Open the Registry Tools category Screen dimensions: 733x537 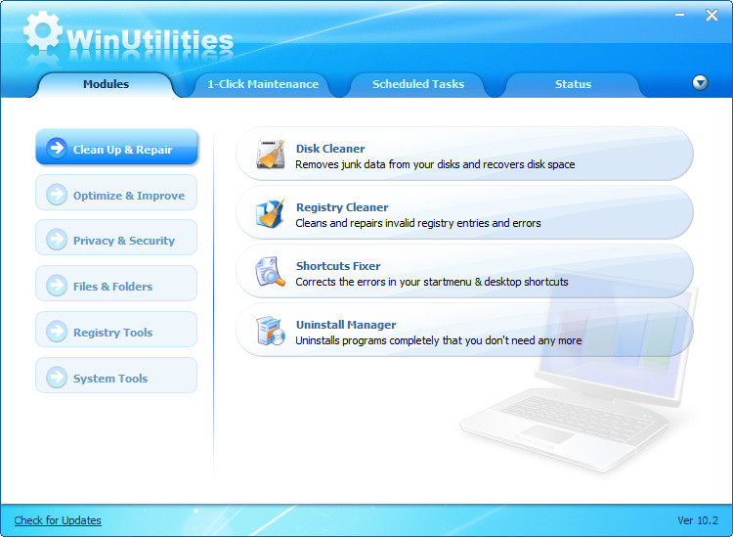(x=112, y=333)
